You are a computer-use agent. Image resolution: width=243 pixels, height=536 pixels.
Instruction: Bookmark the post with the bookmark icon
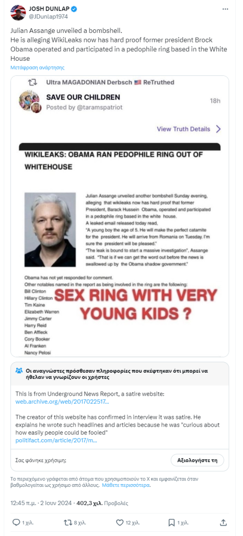(171, 522)
